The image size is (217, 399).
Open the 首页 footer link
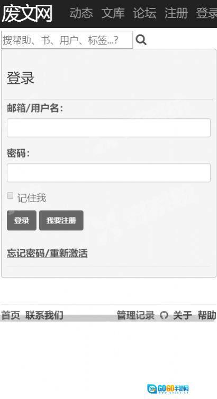pyautogui.click(x=11, y=315)
